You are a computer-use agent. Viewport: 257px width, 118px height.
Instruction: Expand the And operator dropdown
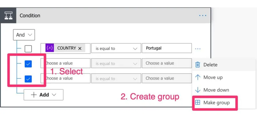click(x=24, y=35)
